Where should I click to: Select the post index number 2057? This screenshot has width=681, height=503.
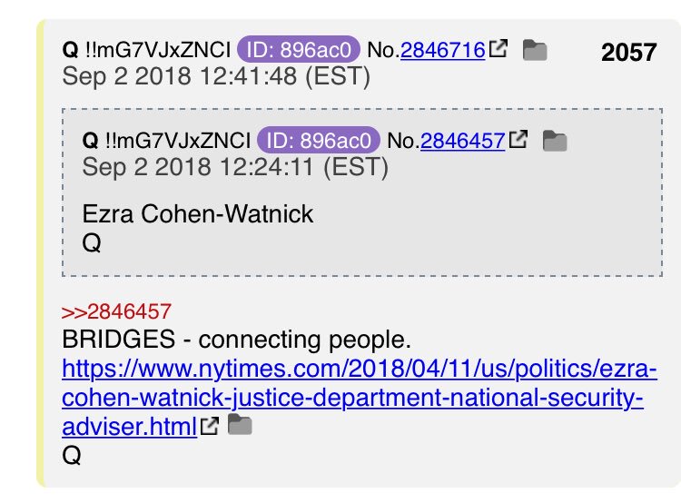pos(628,53)
